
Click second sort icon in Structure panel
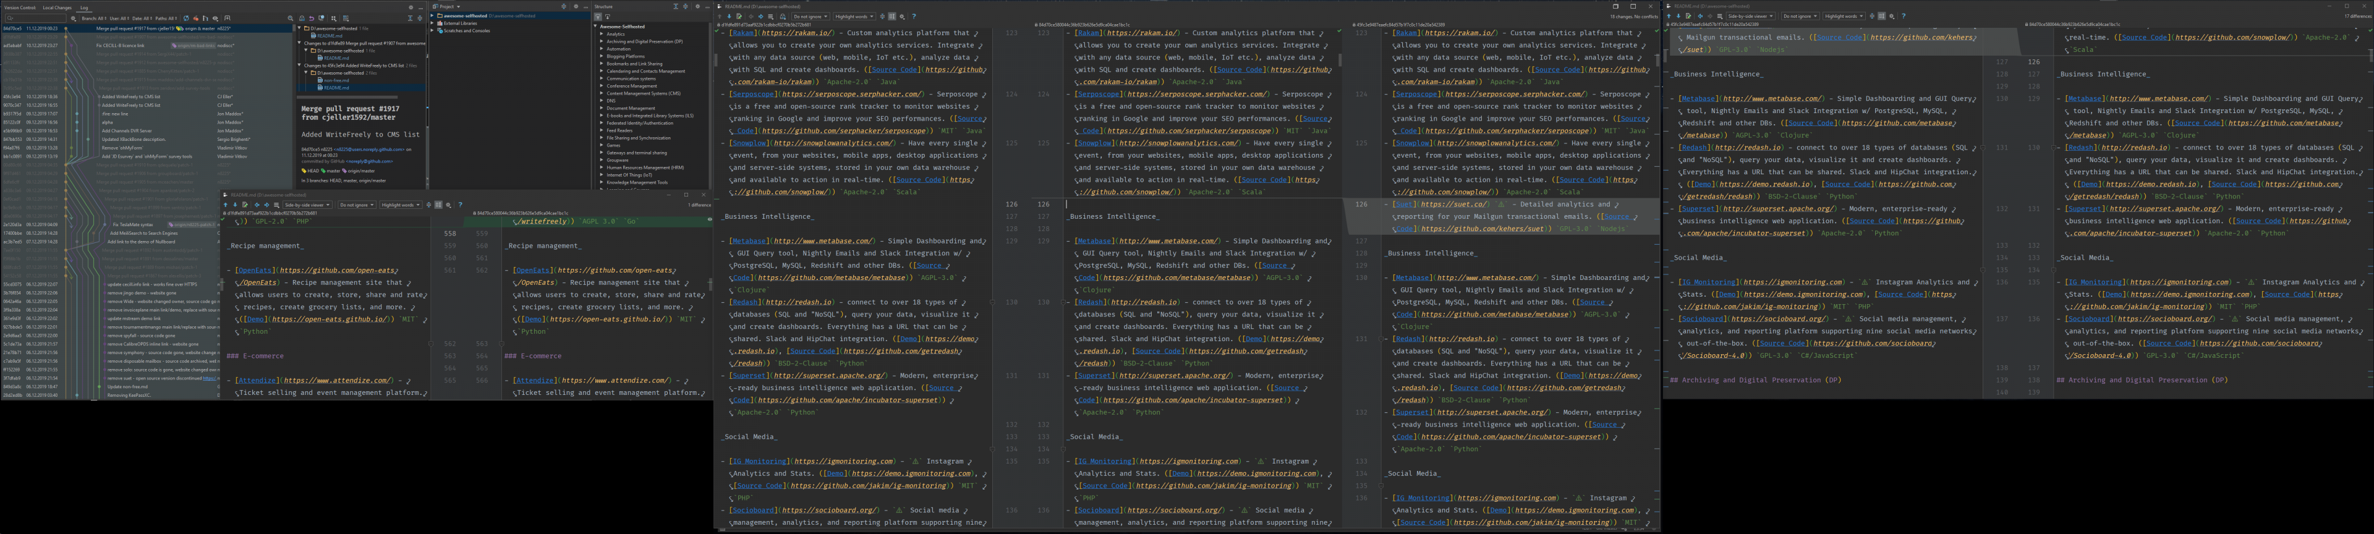(608, 17)
